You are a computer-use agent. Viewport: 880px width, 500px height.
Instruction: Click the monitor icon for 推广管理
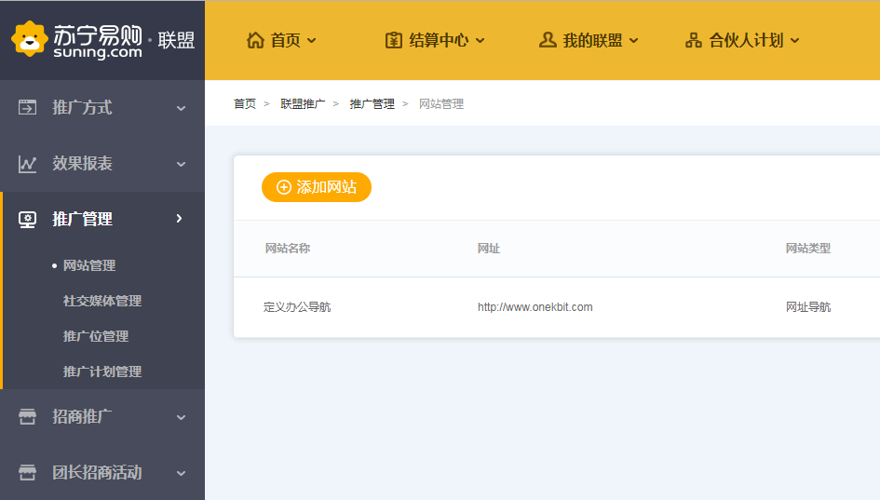click(28, 220)
